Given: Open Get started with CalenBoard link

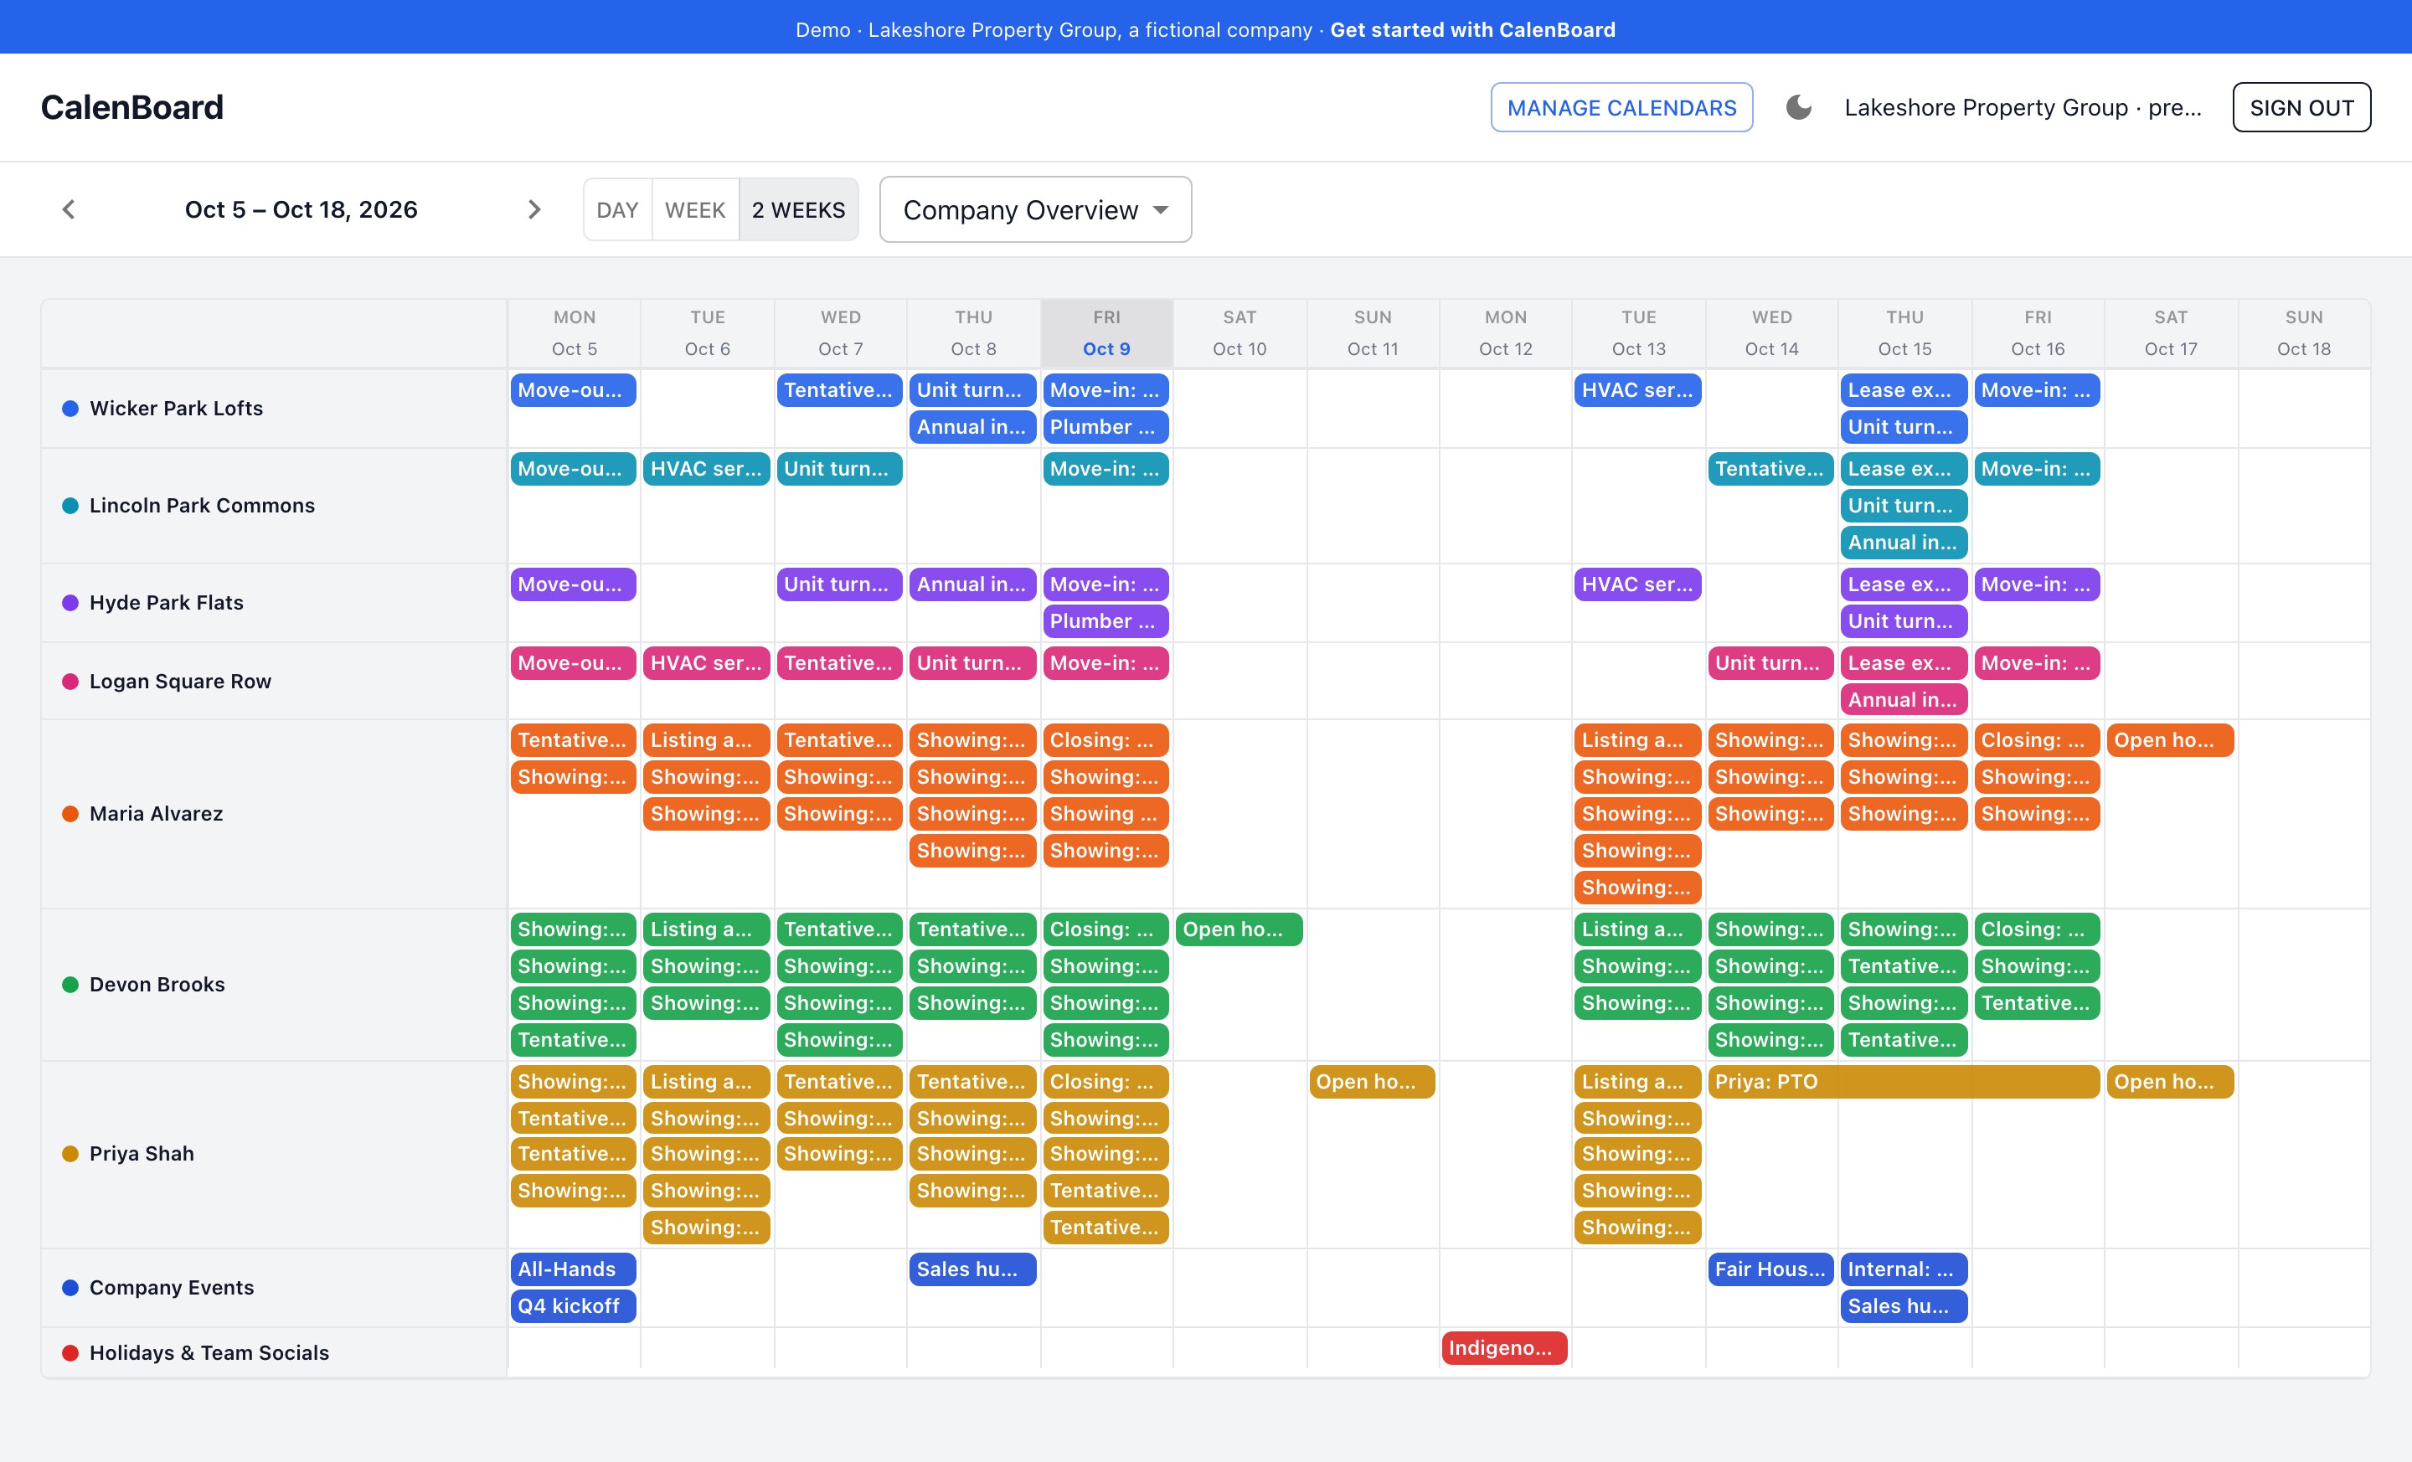Looking at the screenshot, I should coord(1472,29).
